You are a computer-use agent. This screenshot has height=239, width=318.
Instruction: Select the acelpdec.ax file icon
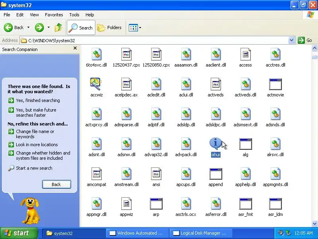tap(126, 84)
